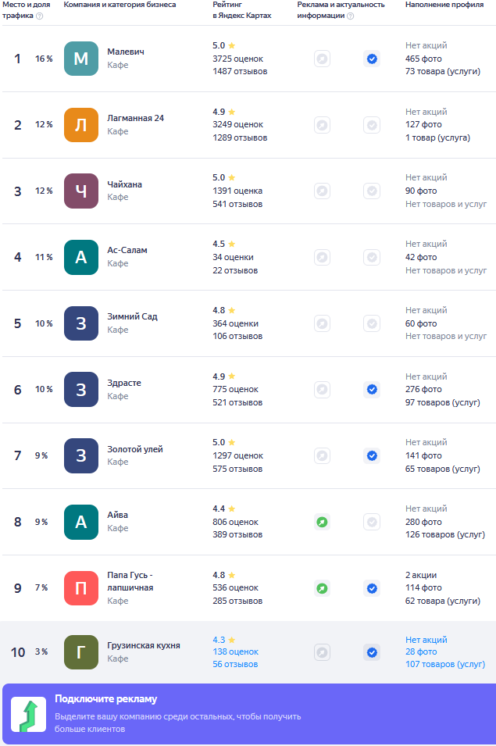
Task: Click Ас-Салам's grey unverified checkmark
Action: coord(372,257)
